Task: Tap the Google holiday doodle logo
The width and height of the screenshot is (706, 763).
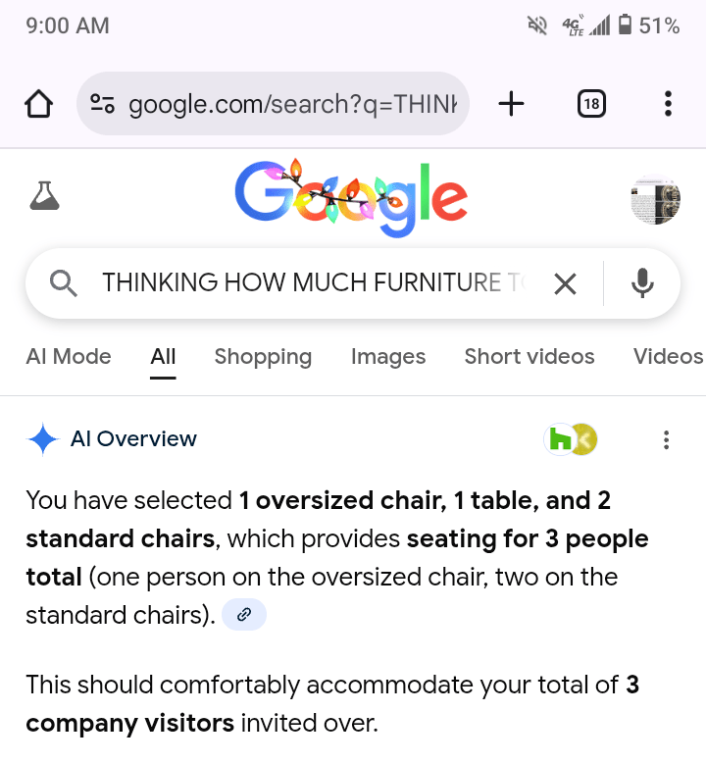Action: click(x=351, y=197)
